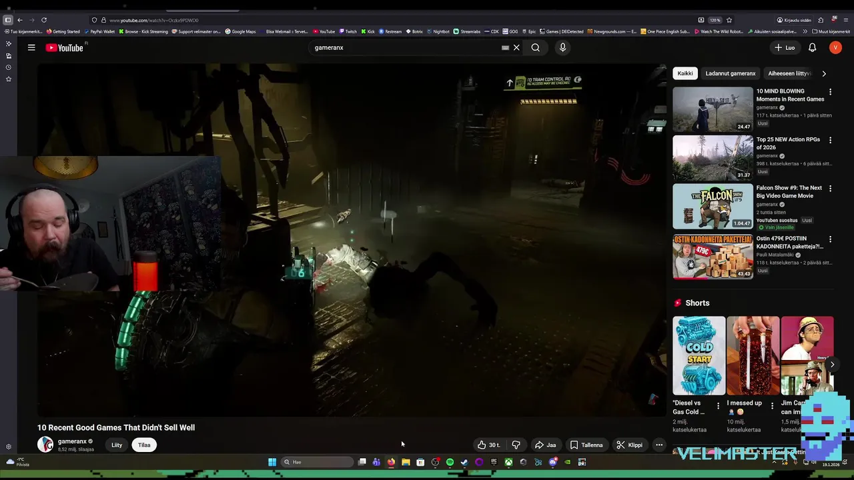Open the 120% zoom indicator
Screen dimensions: 854x480
[x=715, y=20]
